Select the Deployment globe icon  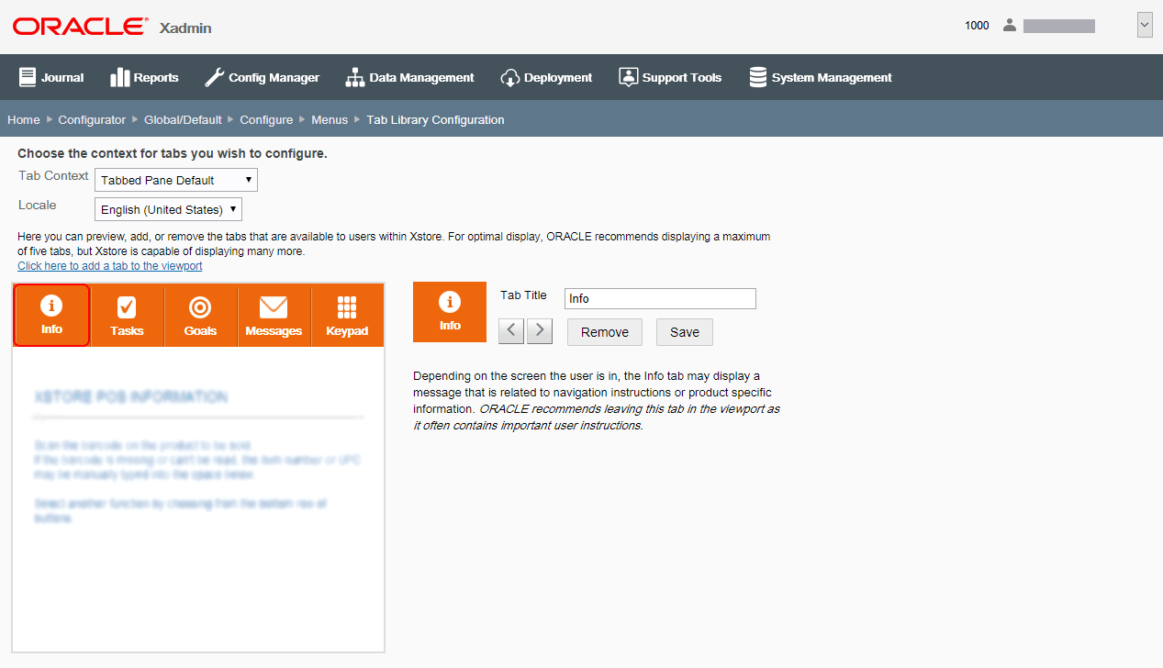[510, 77]
